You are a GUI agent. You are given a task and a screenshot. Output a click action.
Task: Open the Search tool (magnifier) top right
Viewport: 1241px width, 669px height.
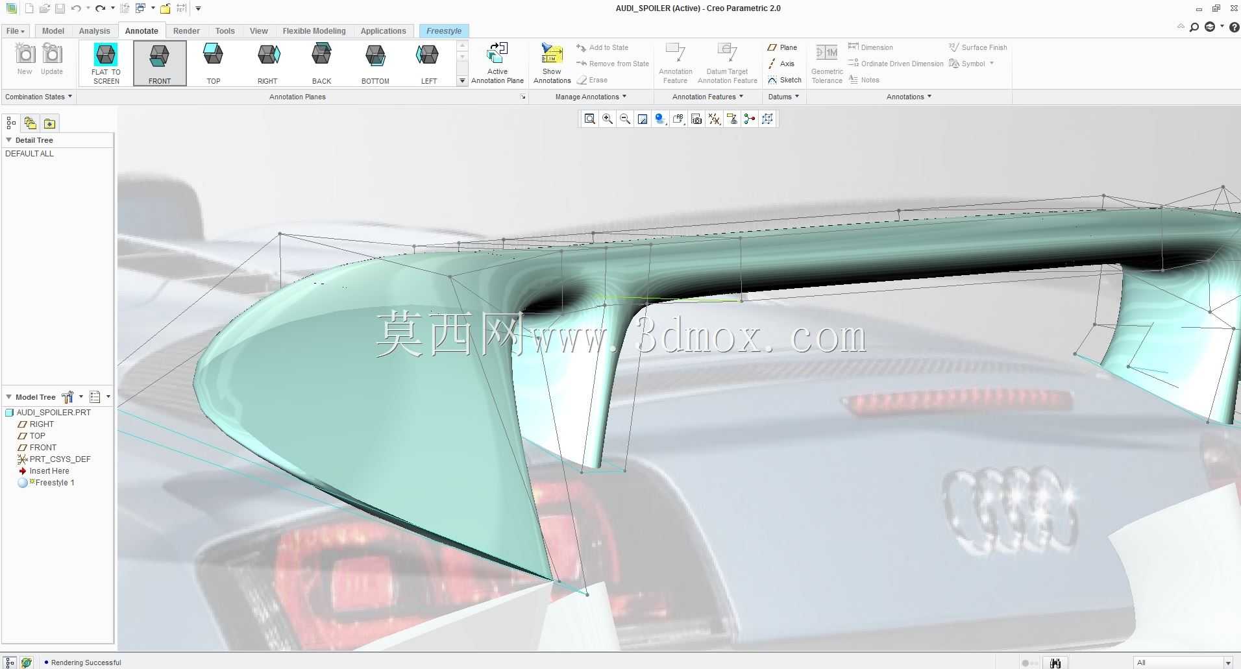click(1194, 27)
